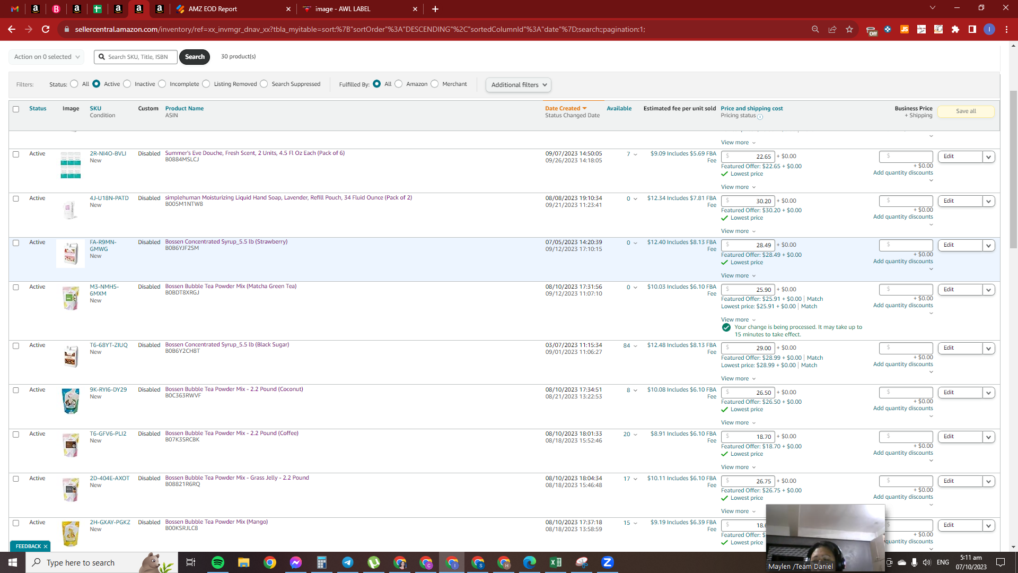Select the Search Suppressed status filter

[264, 84]
